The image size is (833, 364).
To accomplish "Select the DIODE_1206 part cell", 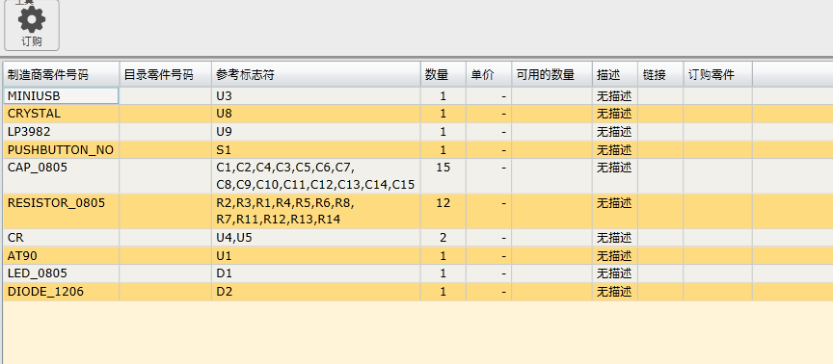I will 62,292.
